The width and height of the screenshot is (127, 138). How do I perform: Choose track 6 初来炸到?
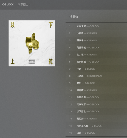click(96, 62)
